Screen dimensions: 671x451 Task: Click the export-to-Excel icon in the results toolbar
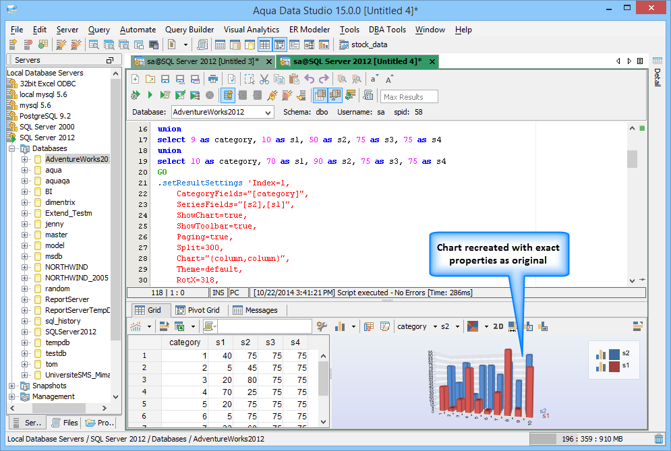(179, 326)
